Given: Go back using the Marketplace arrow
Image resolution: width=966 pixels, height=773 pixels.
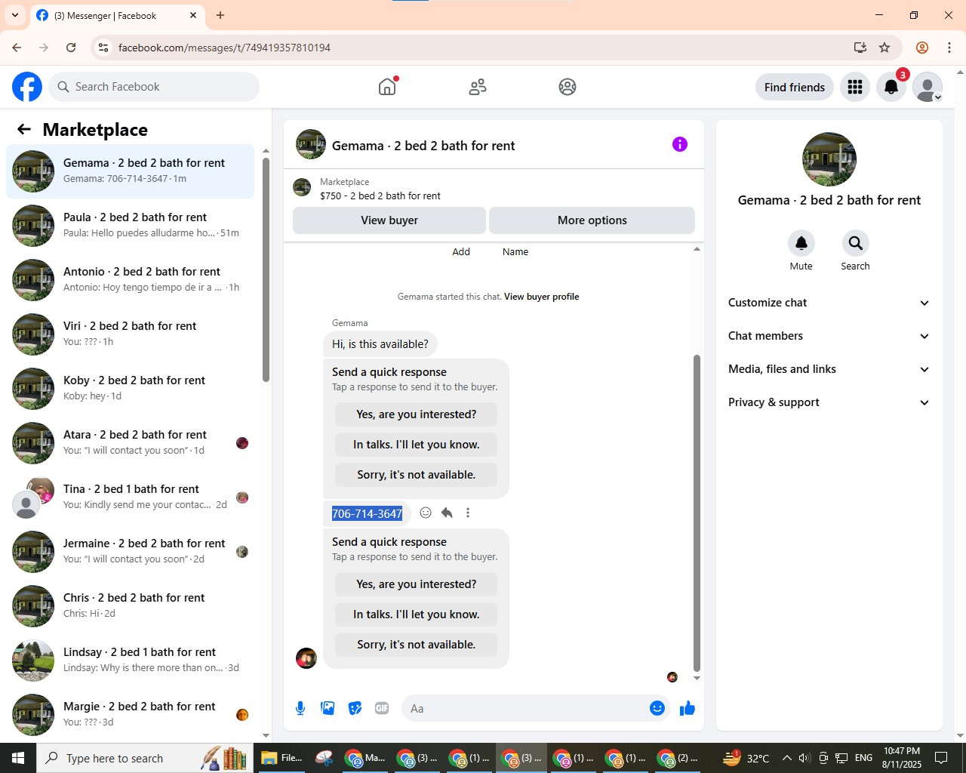Looking at the screenshot, I should pos(24,130).
